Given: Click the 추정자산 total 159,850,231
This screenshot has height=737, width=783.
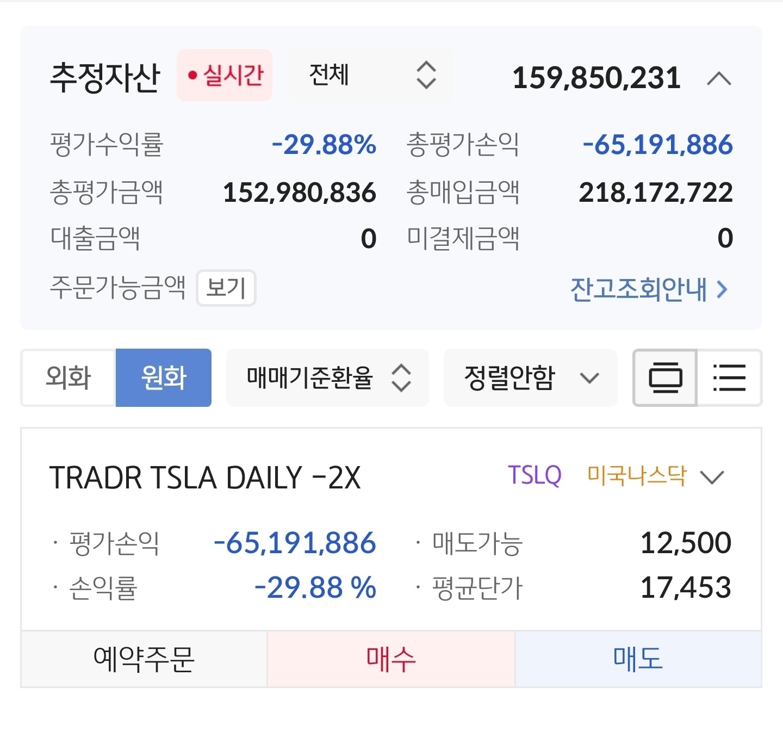Looking at the screenshot, I should (596, 78).
